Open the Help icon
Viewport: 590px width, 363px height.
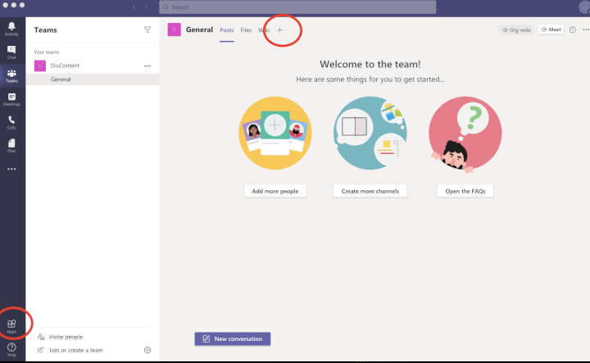[11, 349]
